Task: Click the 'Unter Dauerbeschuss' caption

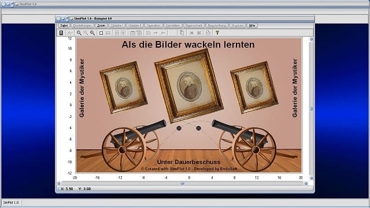Action: 188,162
